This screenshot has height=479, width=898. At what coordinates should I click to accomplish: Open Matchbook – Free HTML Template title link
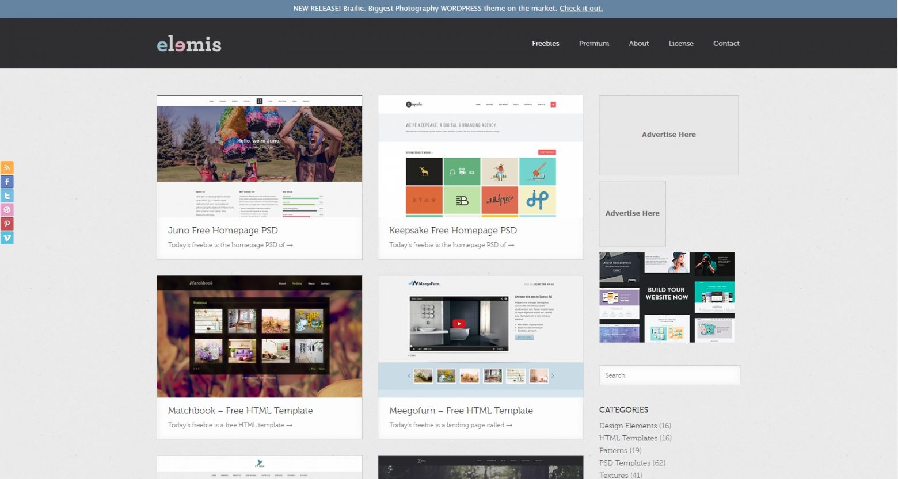tap(240, 411)
